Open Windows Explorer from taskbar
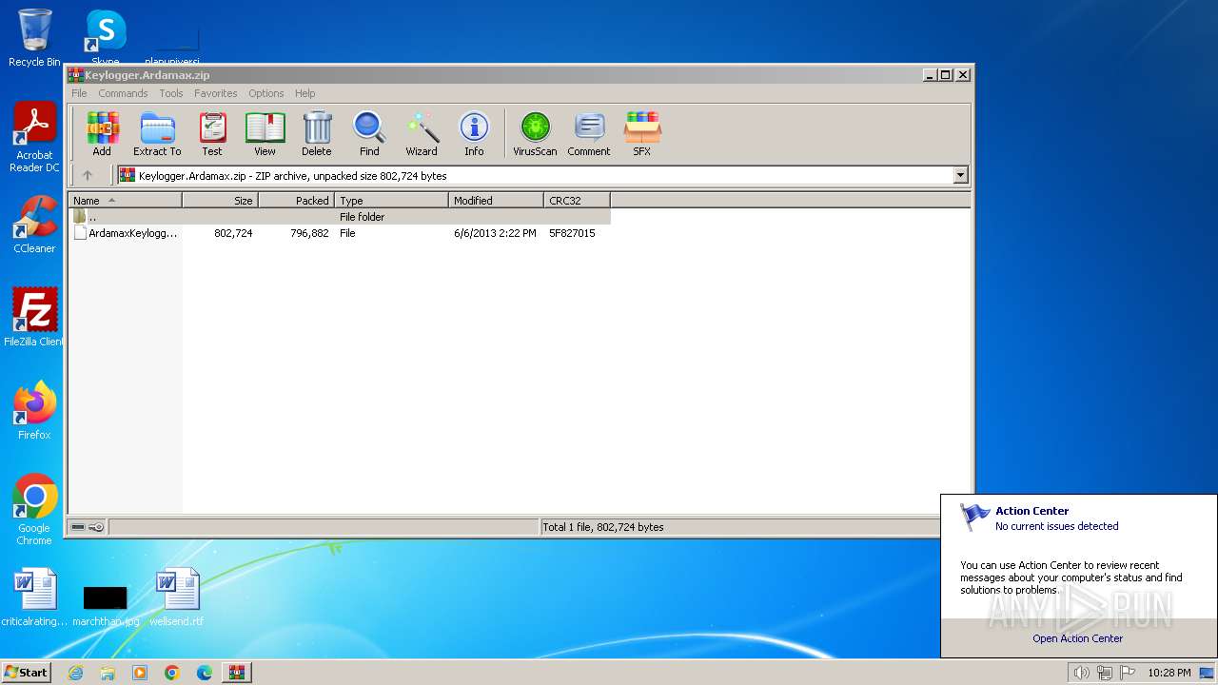The image size is (1218, 685). coord(108,673)
